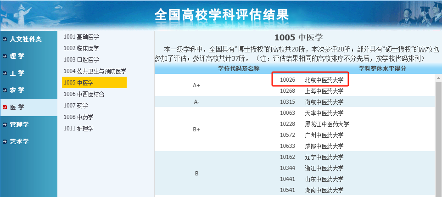Click the A- grade cell

[196, 102]
